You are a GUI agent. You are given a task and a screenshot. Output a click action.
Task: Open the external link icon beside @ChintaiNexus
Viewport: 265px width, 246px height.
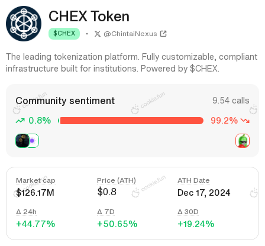pos(163,34)
